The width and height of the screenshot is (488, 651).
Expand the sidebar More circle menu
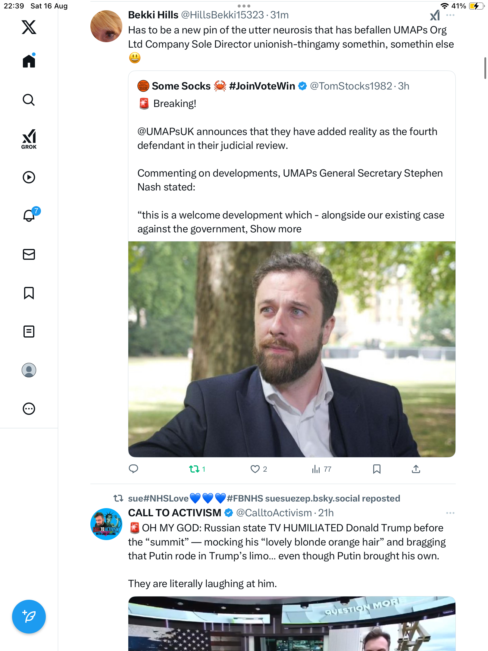coord(29,409)
